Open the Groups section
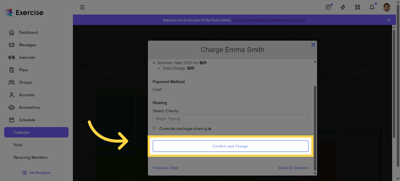The width and height of the screenshot is (400, 181). tap(26, 82)
